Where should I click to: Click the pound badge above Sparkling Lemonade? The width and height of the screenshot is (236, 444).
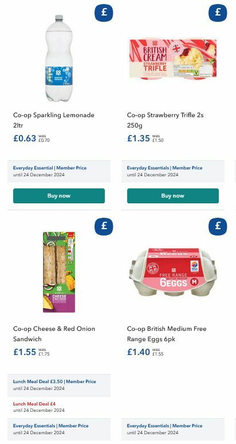[x=104, y=13]
